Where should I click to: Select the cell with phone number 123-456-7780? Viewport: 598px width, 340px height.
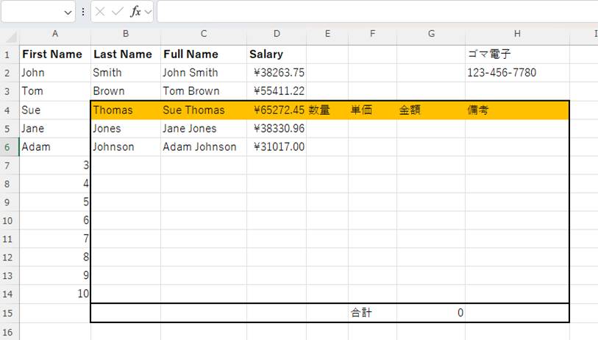(x=517, y=73)
